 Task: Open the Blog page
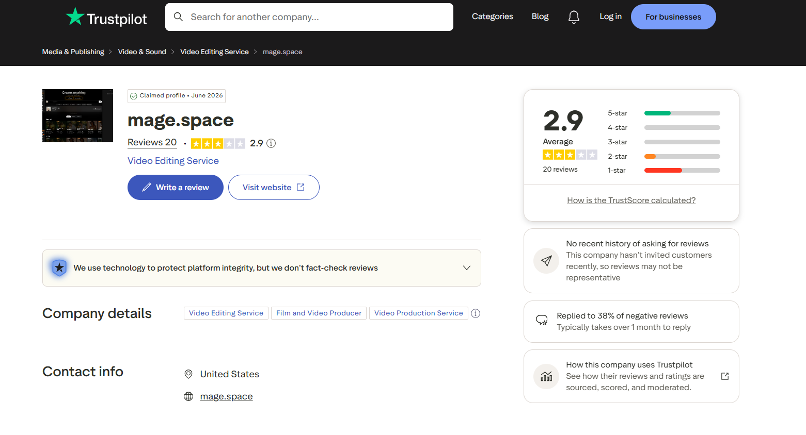(x=540, y=16)
